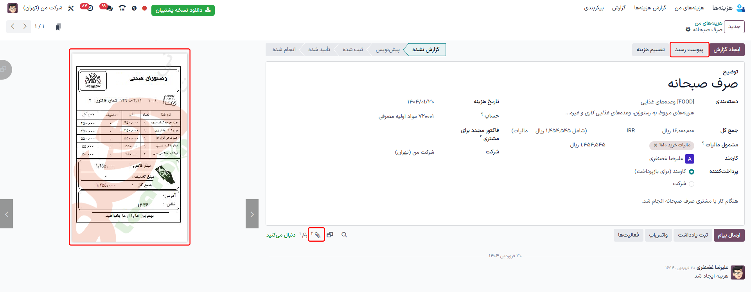Screen dimensions: 751x292
Task: Click the Attach Receipt button
Action: [x=689, y=50]
